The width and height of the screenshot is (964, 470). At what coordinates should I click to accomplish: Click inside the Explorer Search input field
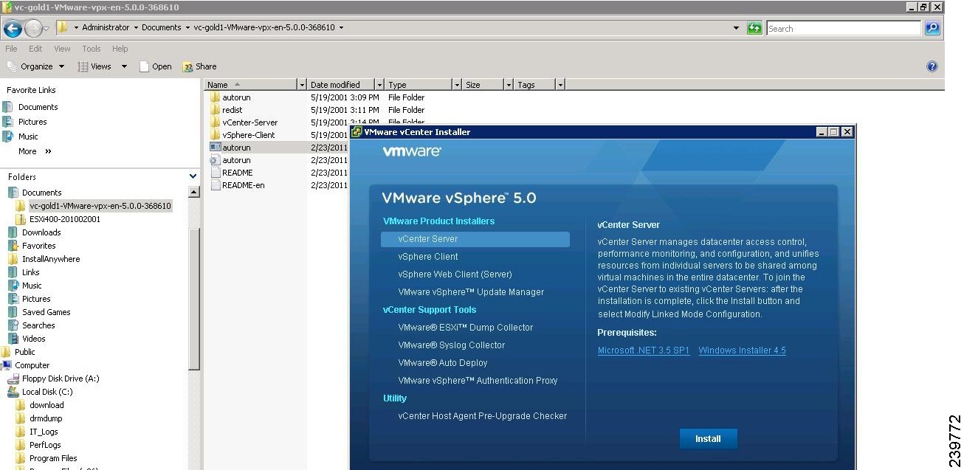pyautogui.click(x=844, y=29)
